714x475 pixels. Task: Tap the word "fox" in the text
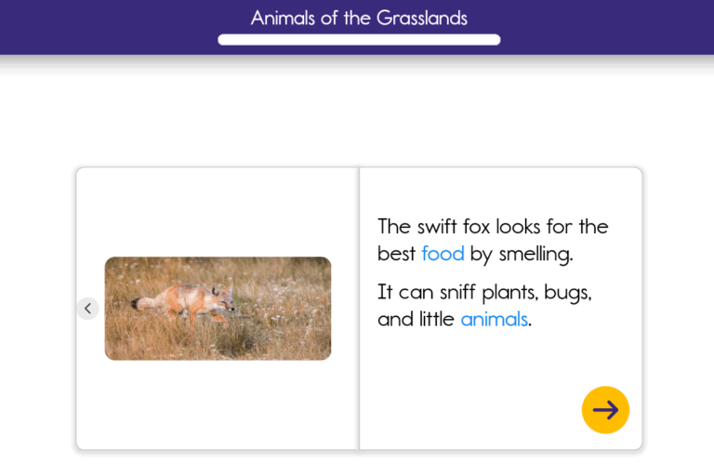[476, 226]
